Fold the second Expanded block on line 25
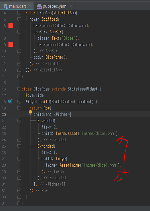 19,146
